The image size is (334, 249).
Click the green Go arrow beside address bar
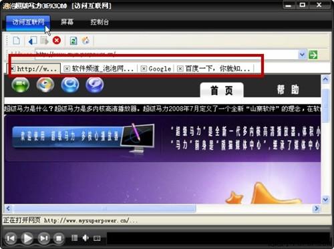(x=313, y=55)
